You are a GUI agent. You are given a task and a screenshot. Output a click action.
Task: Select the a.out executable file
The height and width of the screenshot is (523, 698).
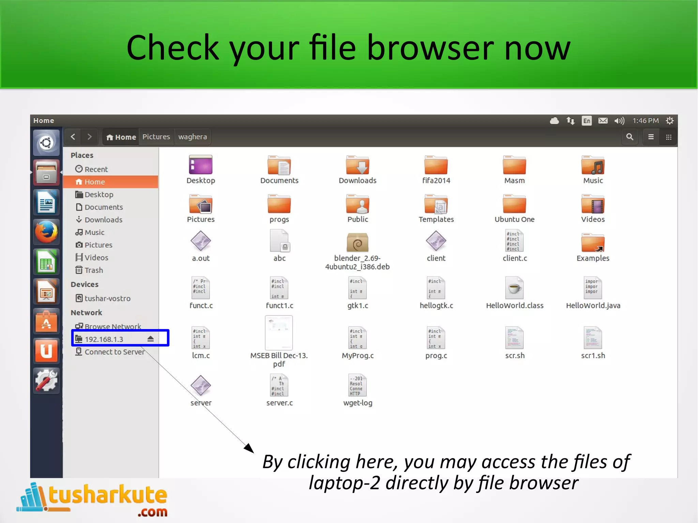[x=201, y=246]
